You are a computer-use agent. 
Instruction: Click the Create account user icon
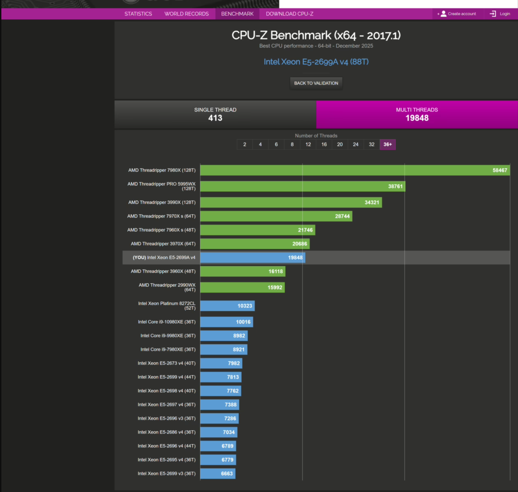click(443, 14)
